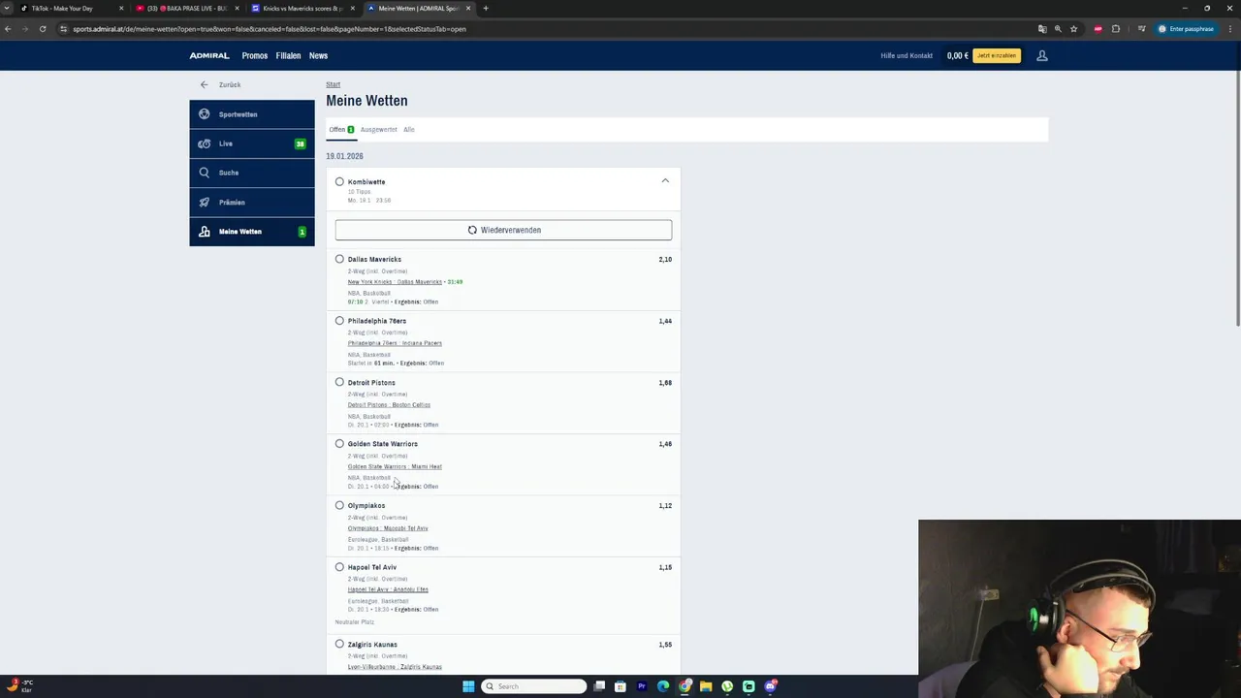Switch to the Alle tab
Screen dimensions: 1241x698
(409, 129)
